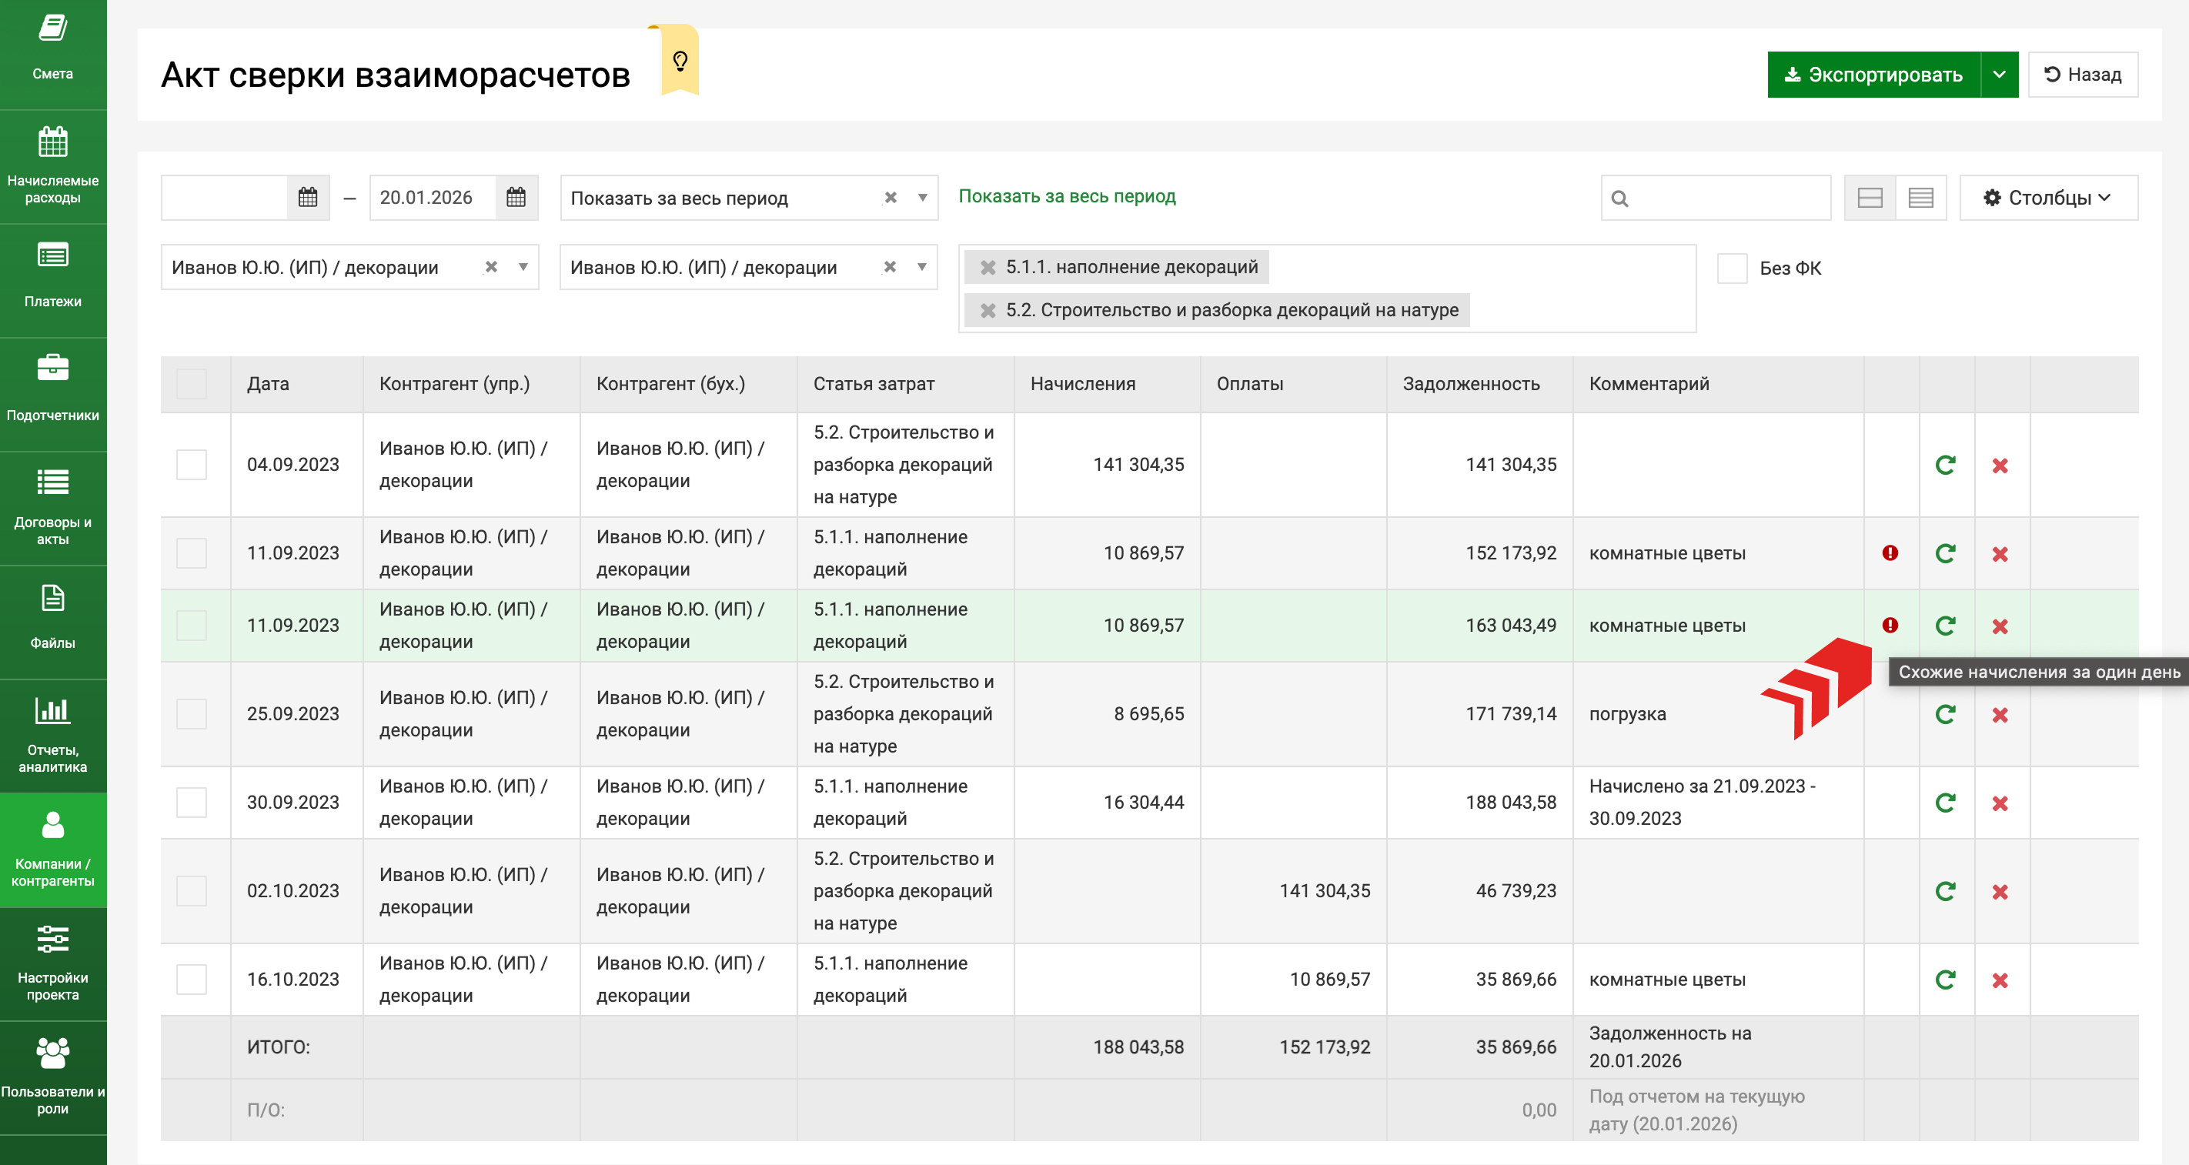Toggle the select-all checkbox in table header

[191, 384]
